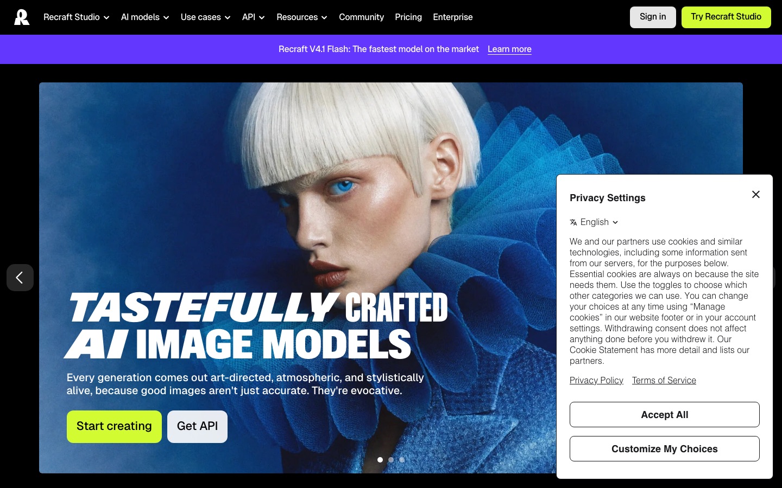
Task: Select the third carousel dot
Action: [402, 460]
